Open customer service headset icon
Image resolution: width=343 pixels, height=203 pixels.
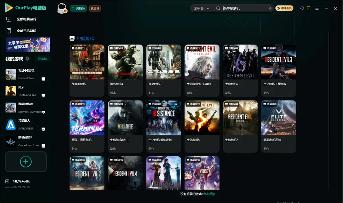302,8
